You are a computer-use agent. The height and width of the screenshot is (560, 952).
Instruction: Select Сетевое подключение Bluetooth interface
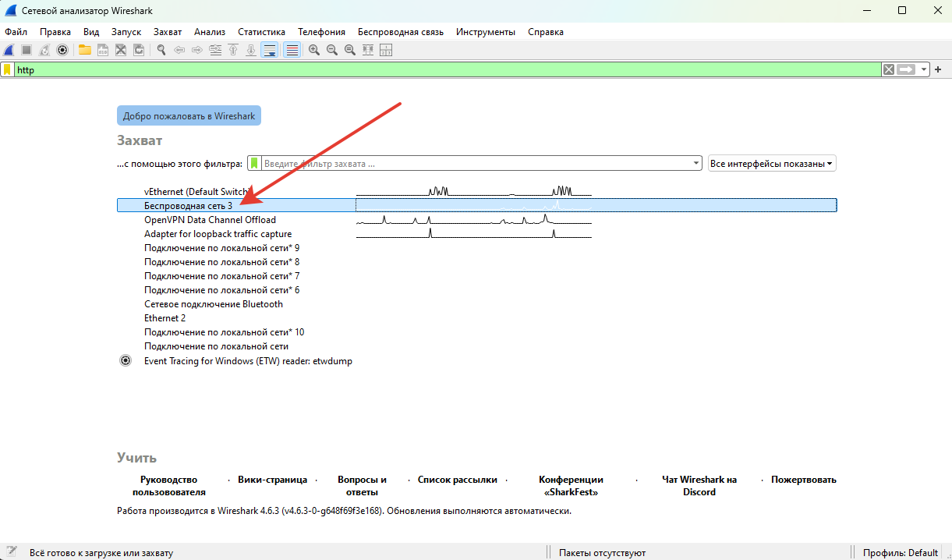[476, 304]
